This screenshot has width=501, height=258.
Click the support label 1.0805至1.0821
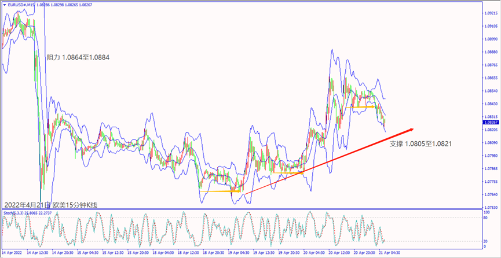pos(420,143)
